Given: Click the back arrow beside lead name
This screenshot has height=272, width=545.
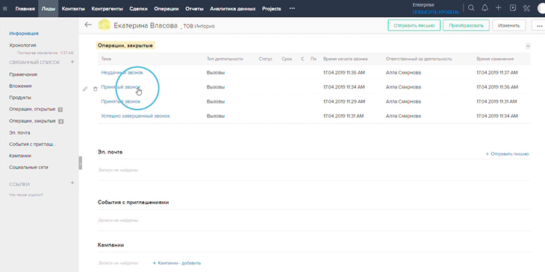Looking at the screenshot, I should point(88,25).
